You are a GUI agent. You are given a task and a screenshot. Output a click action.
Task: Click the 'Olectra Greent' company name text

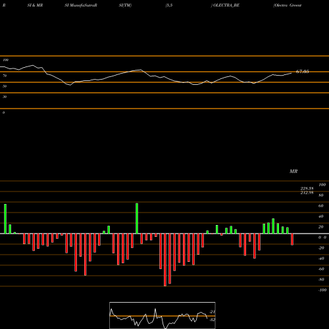coord(288,5)
